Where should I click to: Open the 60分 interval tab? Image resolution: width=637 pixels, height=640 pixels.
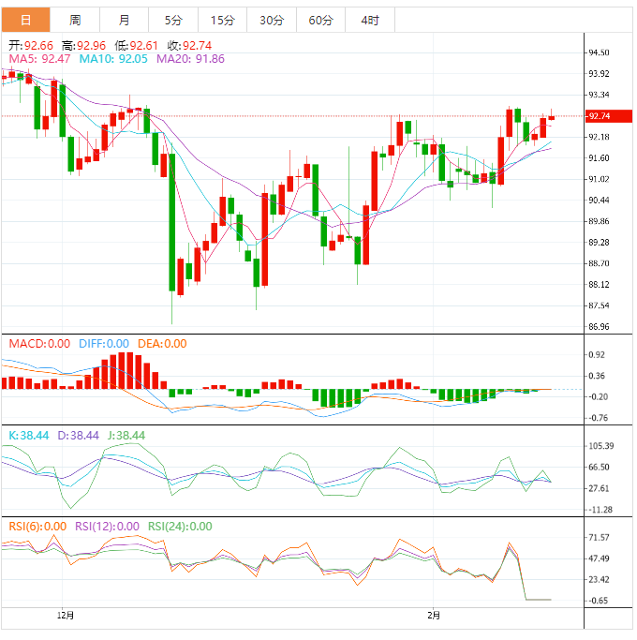(x=320, y=20)
